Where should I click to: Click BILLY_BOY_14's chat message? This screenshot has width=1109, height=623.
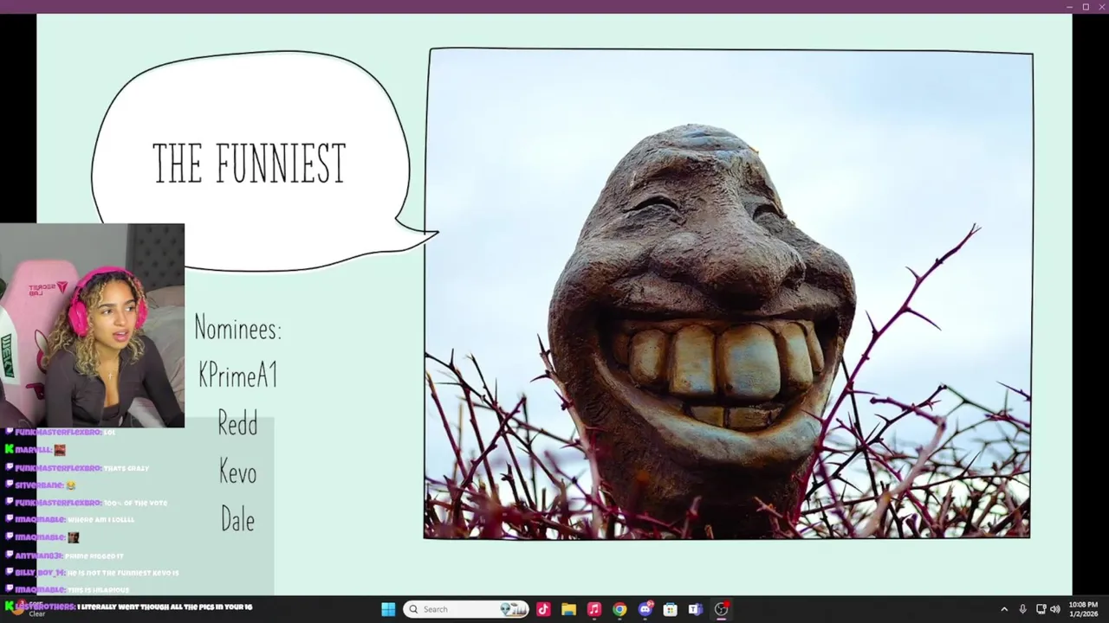pos(93,573)
